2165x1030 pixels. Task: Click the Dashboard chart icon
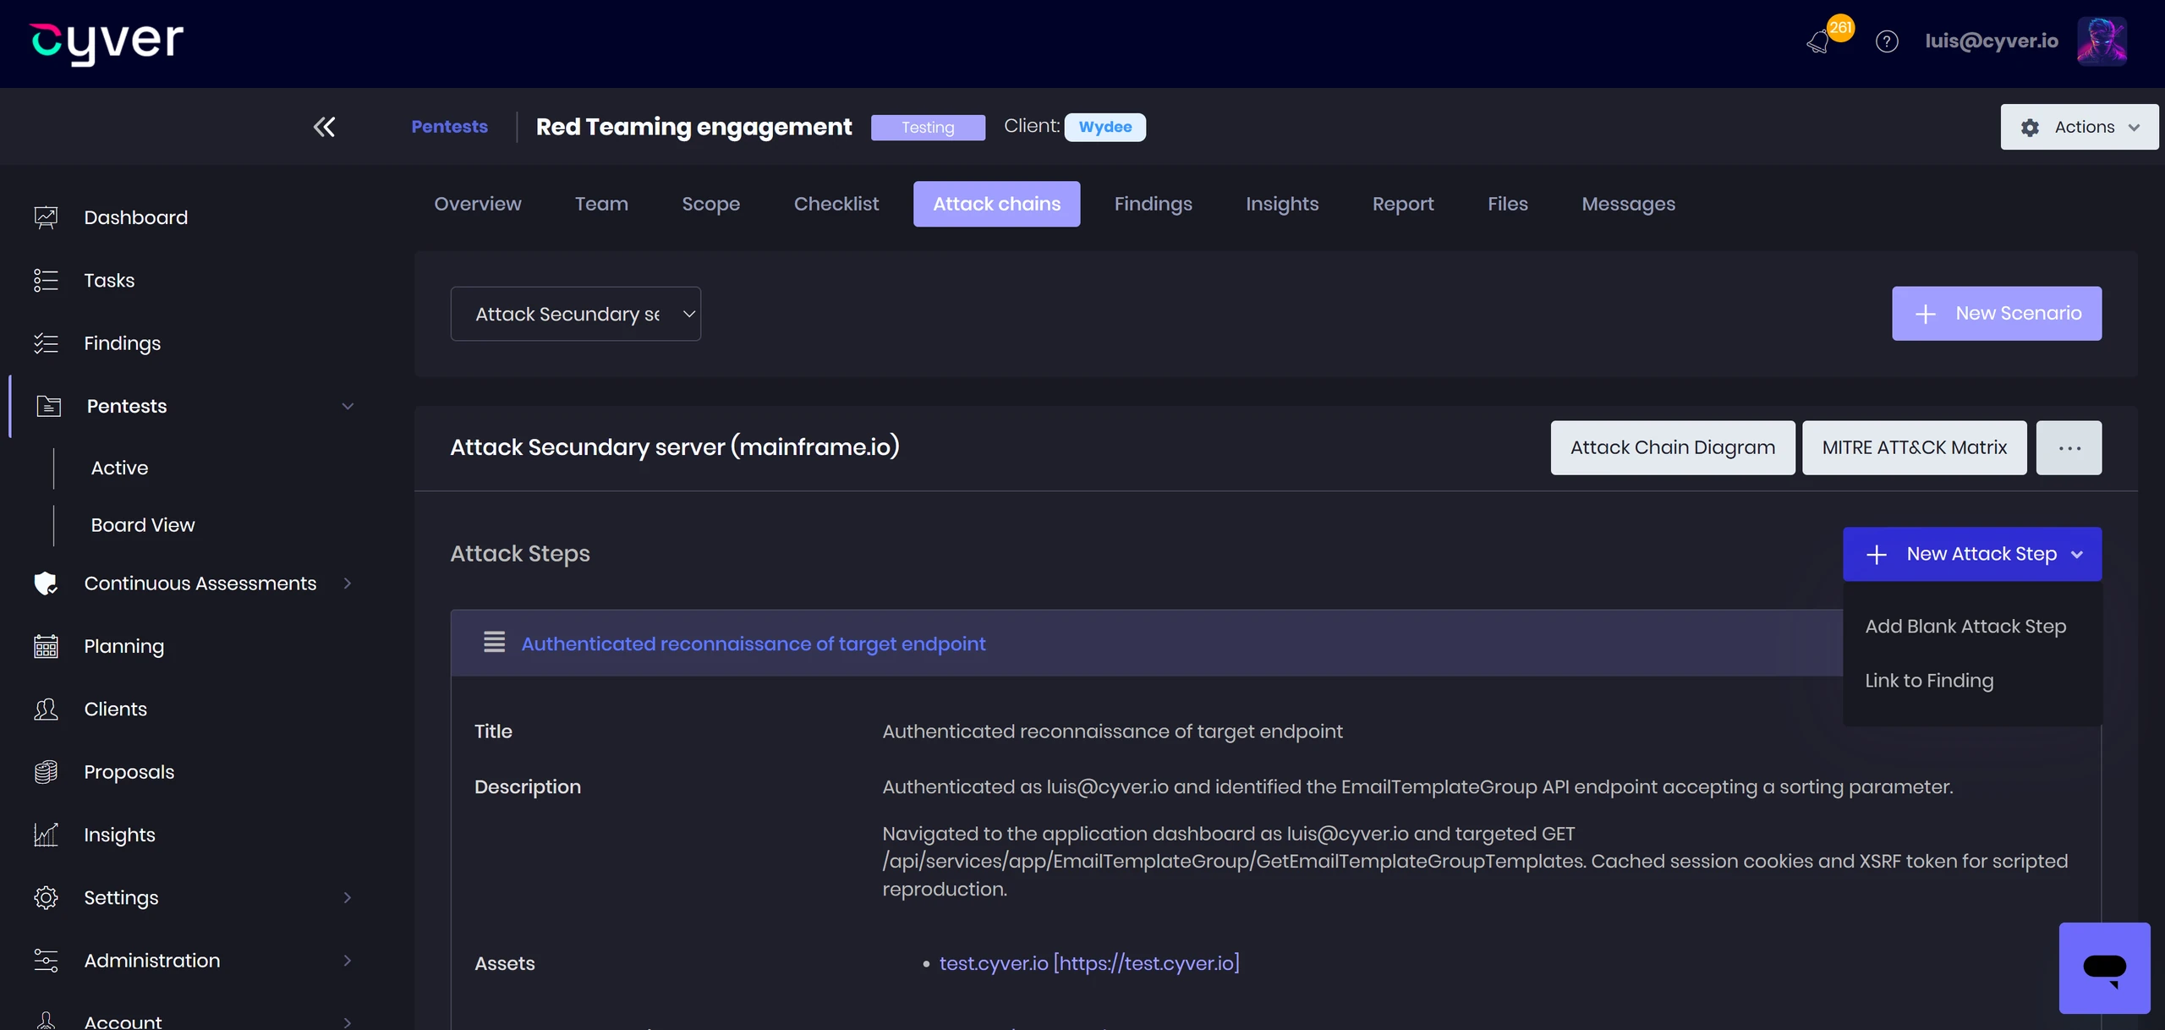(x=46, y=217)
